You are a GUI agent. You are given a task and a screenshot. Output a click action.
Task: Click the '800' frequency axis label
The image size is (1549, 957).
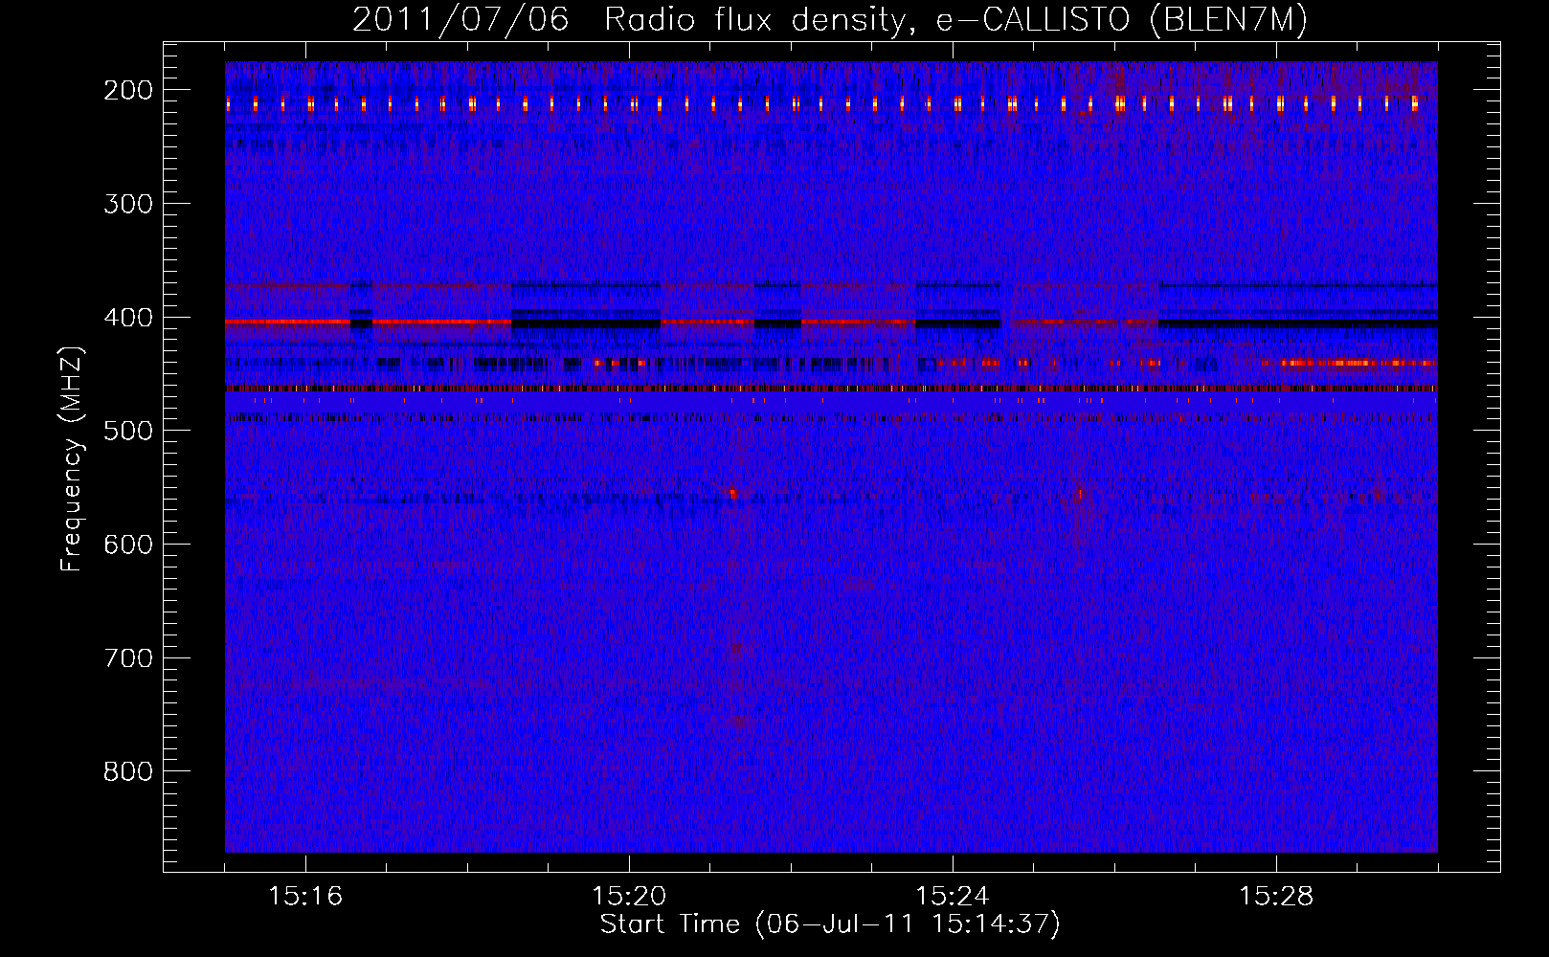[x=127, y=771]
